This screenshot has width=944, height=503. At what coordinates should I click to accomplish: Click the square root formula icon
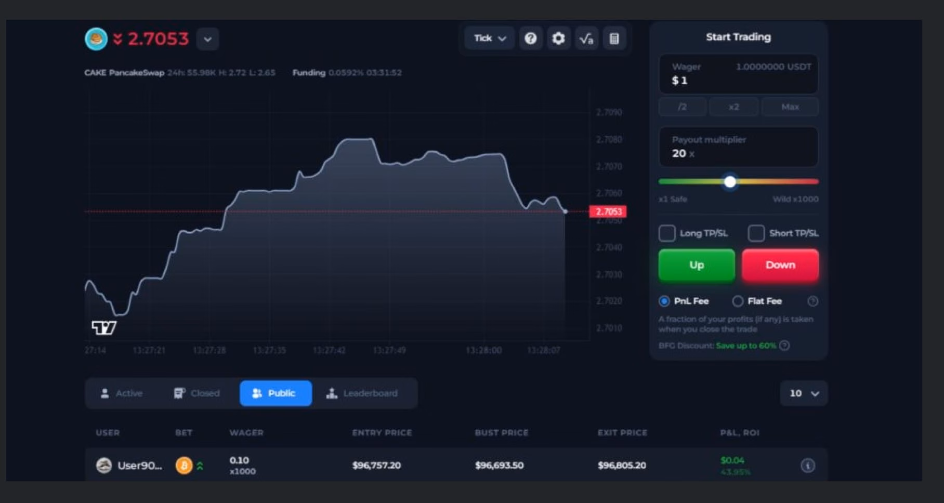pos(586,38)
